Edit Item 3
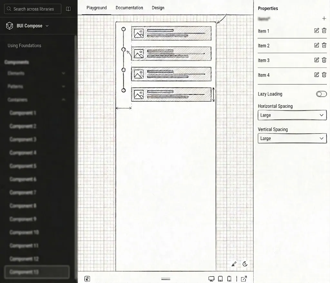 (316, 60)
